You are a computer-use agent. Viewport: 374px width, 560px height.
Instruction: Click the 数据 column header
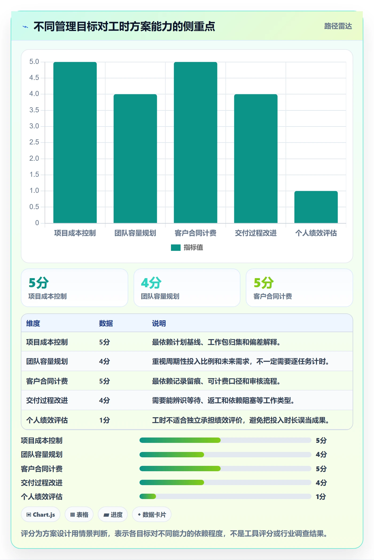click(106, 323)
